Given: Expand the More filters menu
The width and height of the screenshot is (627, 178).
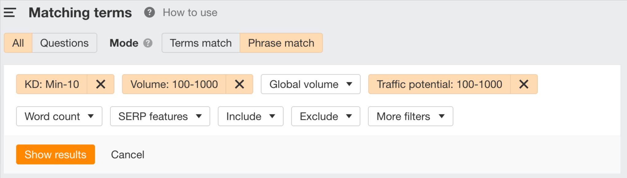Looking at the screenshot, I should pos(410,116).
